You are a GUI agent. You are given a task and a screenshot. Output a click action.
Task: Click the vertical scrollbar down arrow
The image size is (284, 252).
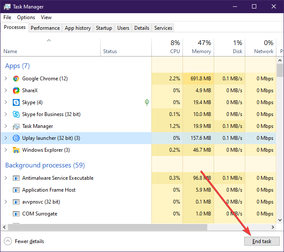click(x=280, y=220)
